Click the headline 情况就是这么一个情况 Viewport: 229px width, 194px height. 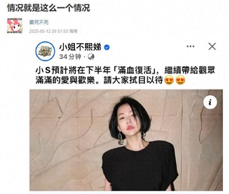[x=49, y=8]
